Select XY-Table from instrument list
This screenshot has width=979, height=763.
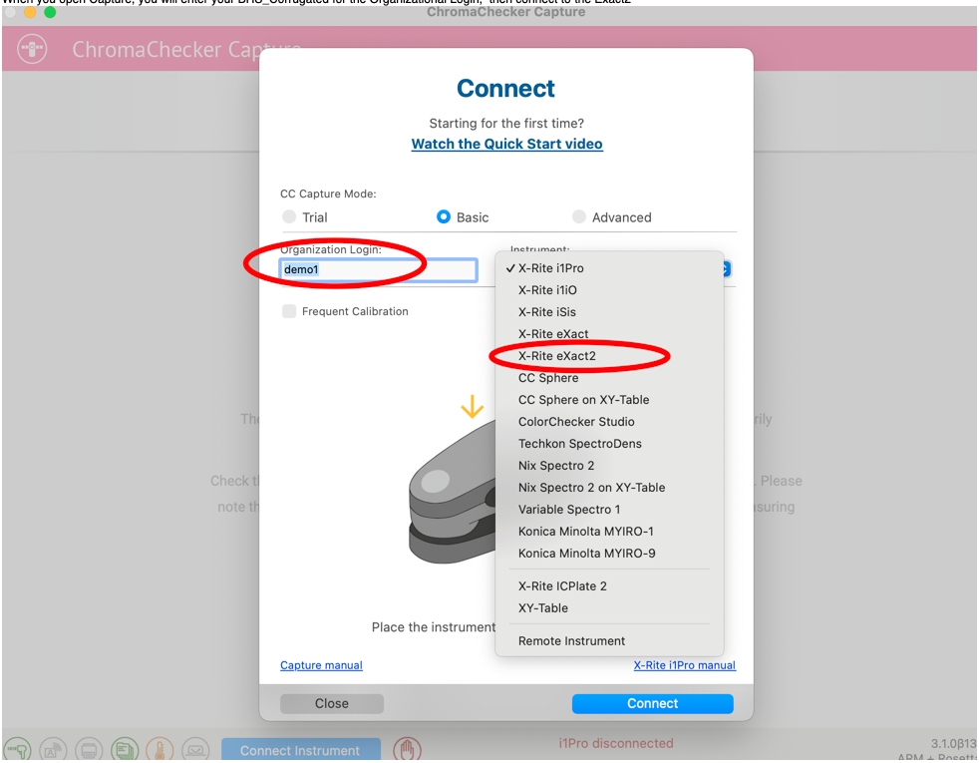pos(609,607)
